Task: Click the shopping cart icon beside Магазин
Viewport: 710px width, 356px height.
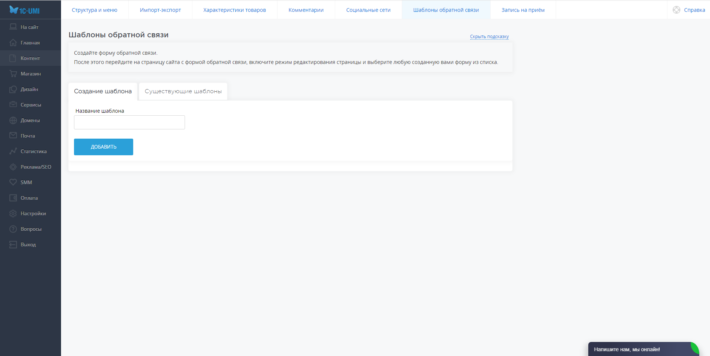Action: pos(13,74)
